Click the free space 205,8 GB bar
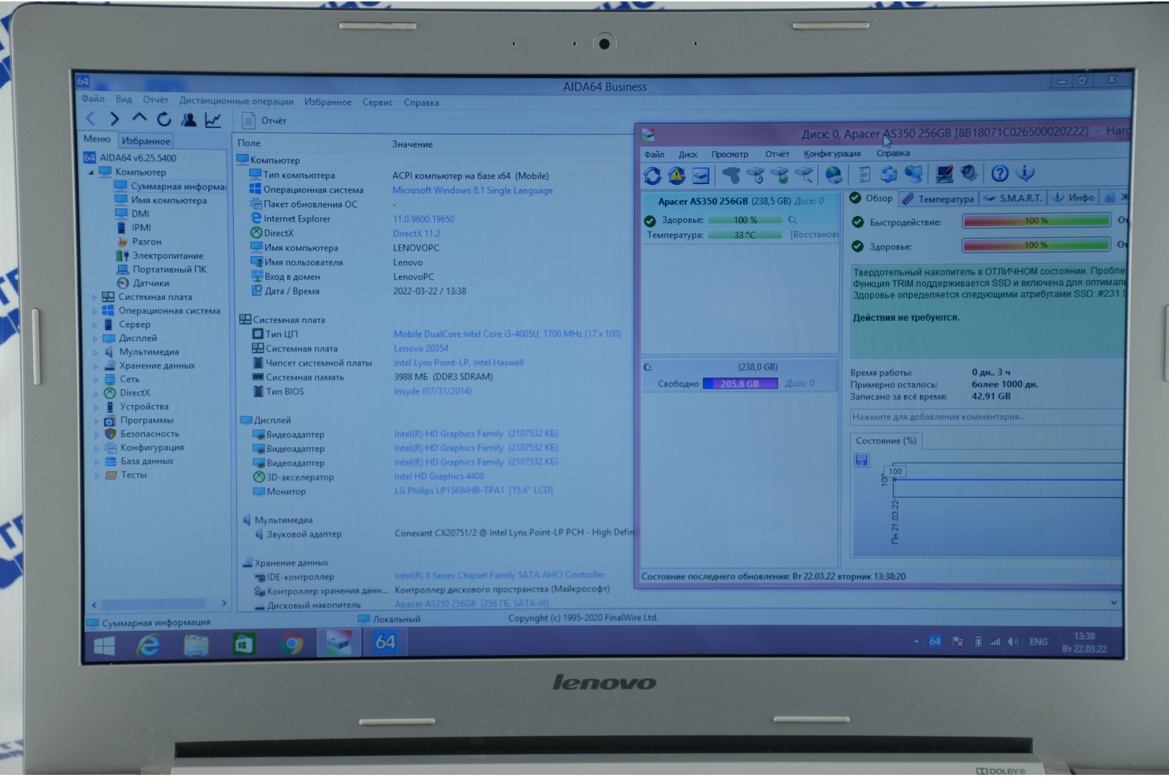This screenshot has width=1169, height=777. 740,383
